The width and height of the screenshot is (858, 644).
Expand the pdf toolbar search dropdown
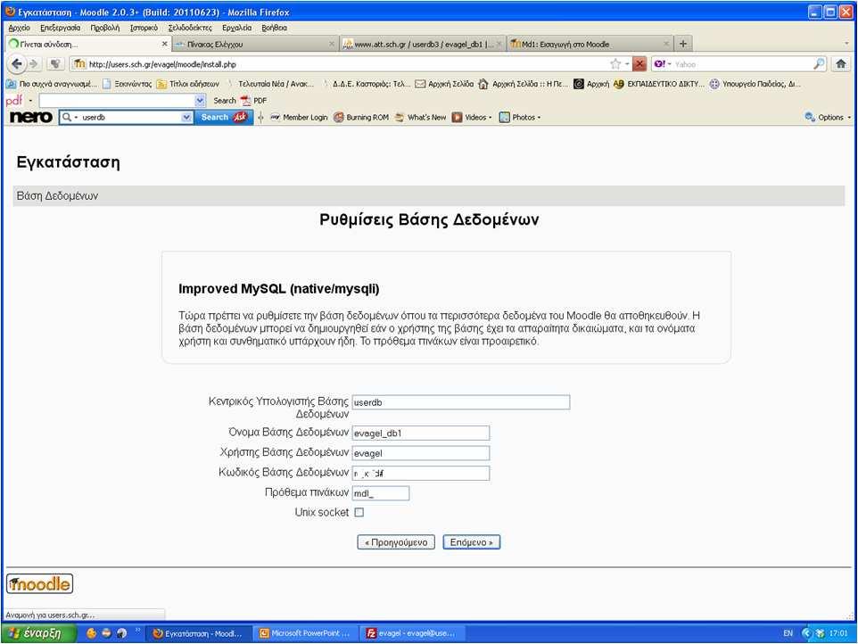(200, 101)
